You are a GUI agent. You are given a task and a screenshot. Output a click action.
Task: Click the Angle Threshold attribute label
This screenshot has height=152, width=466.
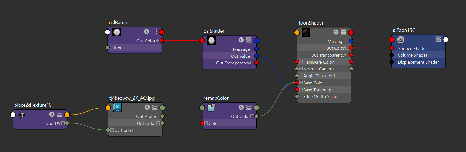(x=319, y=76)
